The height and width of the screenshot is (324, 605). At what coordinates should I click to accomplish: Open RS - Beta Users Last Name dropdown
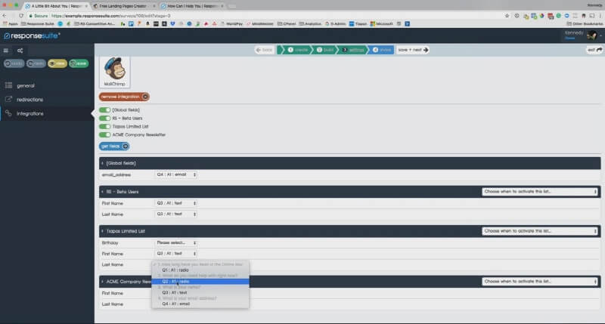tap(176, 214)
